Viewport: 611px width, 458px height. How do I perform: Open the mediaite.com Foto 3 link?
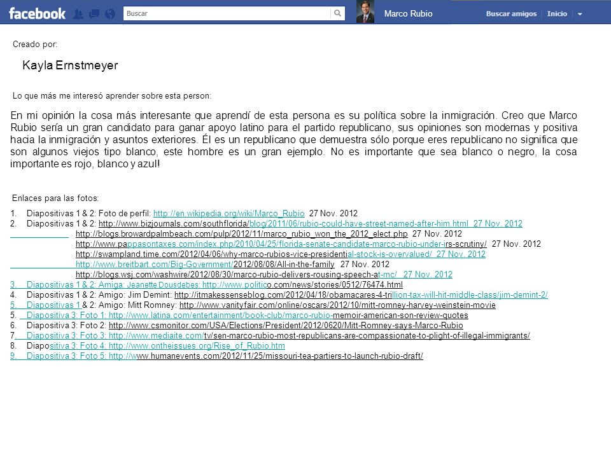[319, 335]
